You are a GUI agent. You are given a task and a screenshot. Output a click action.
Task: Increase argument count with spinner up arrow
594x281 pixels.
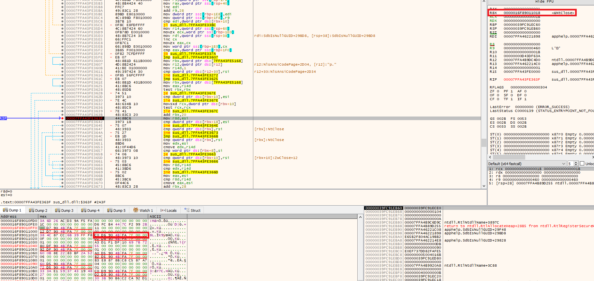click(x=576, y=162)
